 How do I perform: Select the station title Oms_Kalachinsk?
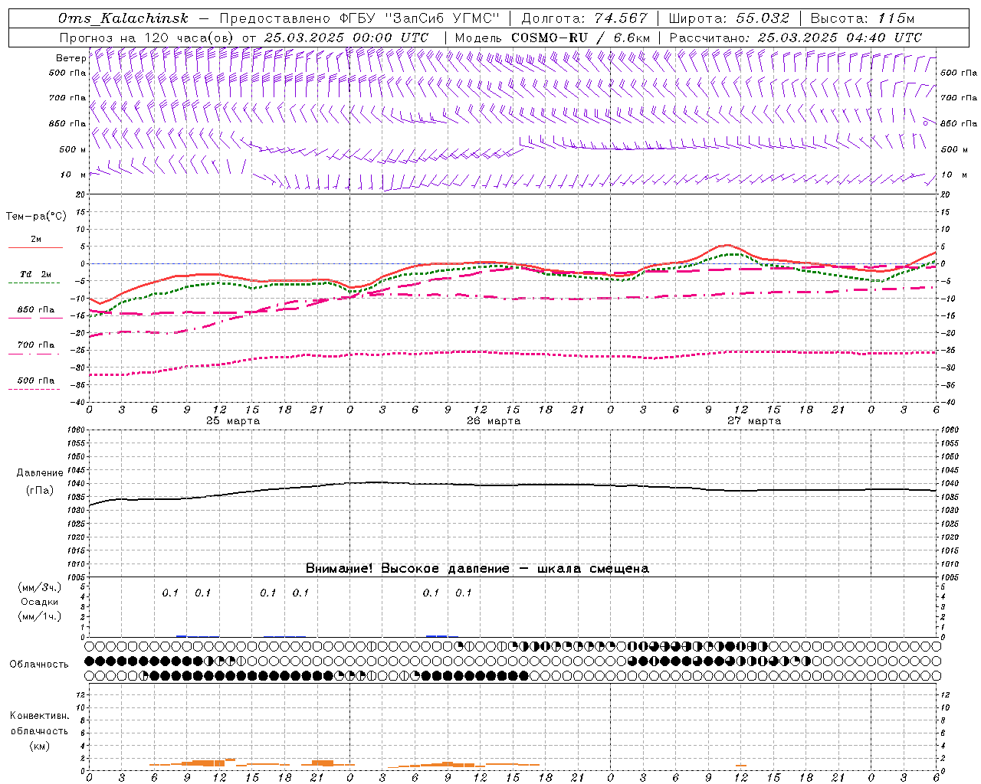point(123,18)
